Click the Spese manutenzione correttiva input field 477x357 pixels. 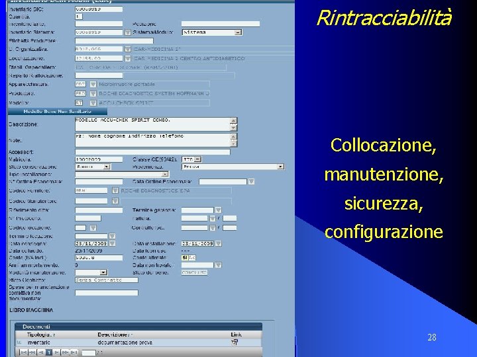click(x=107, y=293)
